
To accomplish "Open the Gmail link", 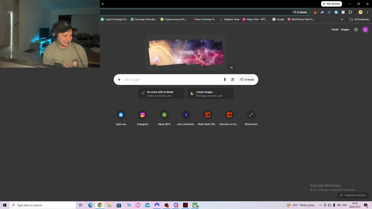I will coord(335,29).
